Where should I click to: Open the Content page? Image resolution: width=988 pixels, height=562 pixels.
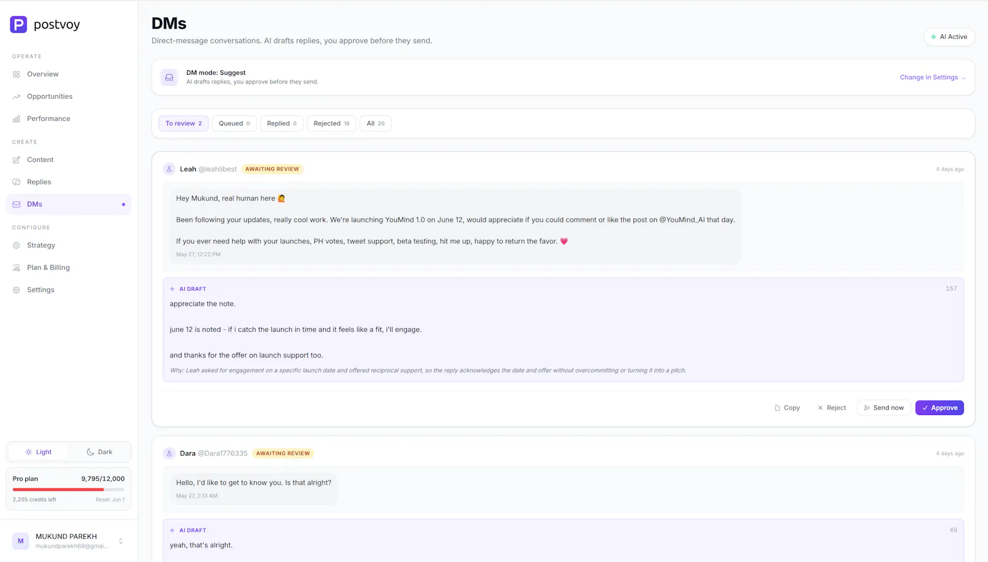coord(69,160)
